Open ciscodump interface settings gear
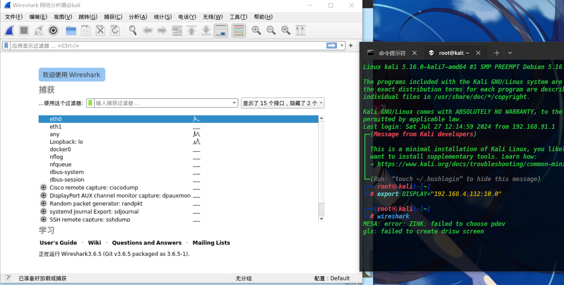The width and height of the screenshot is (564, 285). coord(43,188)
